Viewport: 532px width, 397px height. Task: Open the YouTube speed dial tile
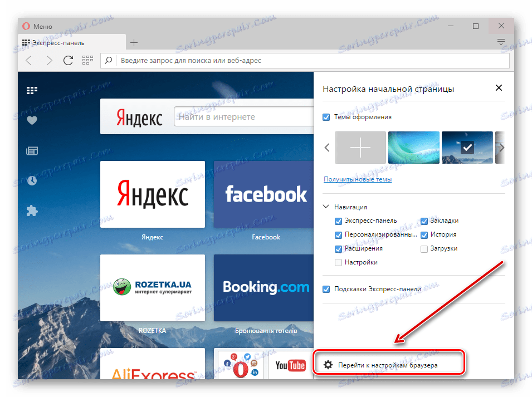coord(290,365)
